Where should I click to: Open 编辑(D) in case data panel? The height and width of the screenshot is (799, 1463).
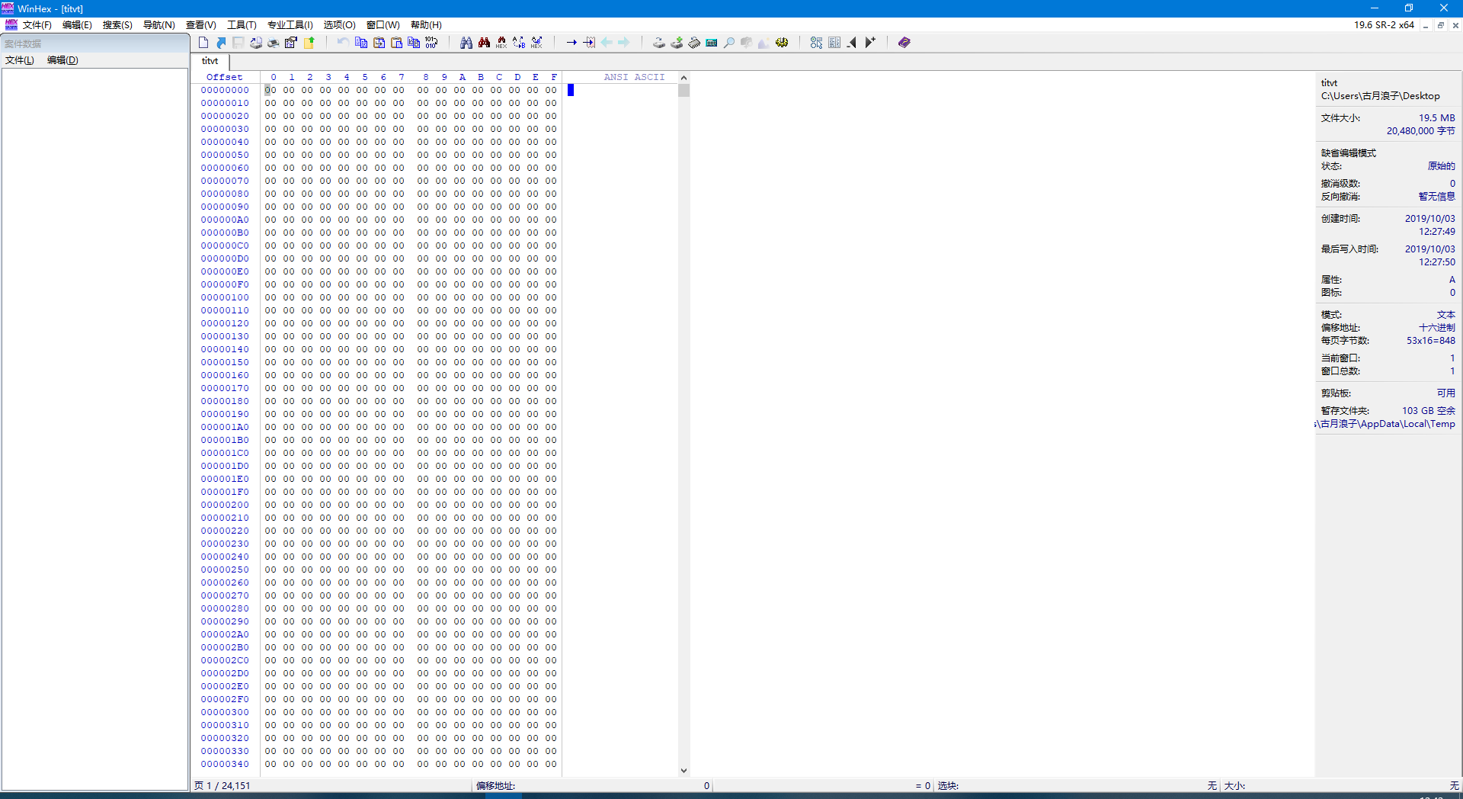point(62,60)
